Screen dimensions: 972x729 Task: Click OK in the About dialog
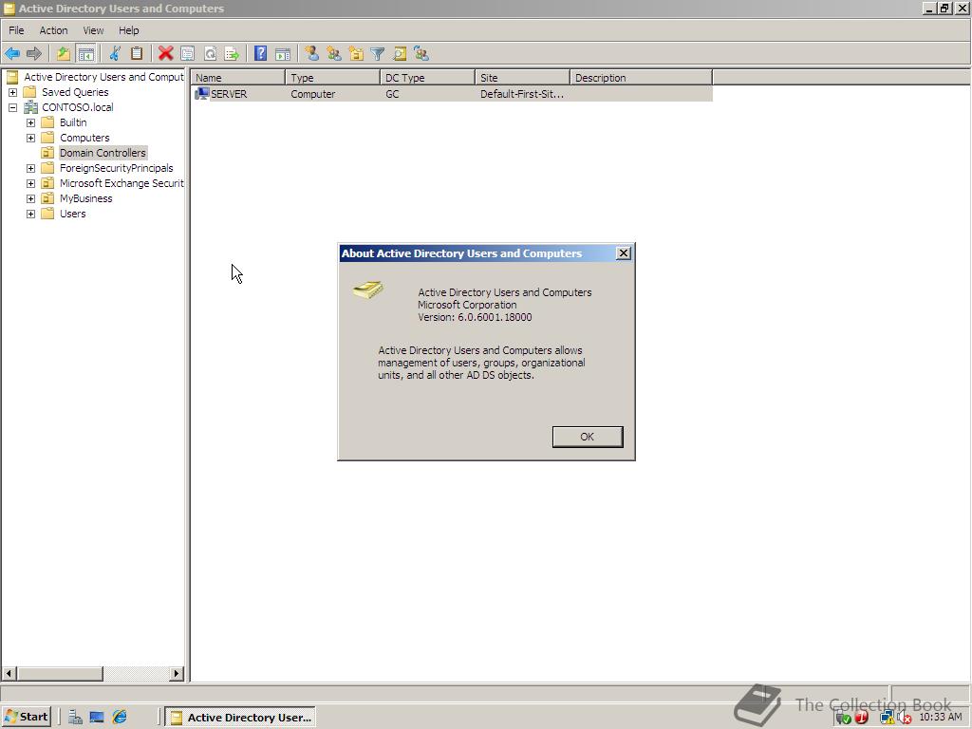(x=587, y=437)
